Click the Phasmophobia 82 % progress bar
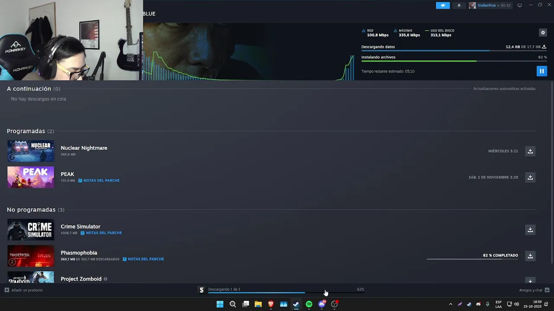The image size is (554, 311). (472, 259)
